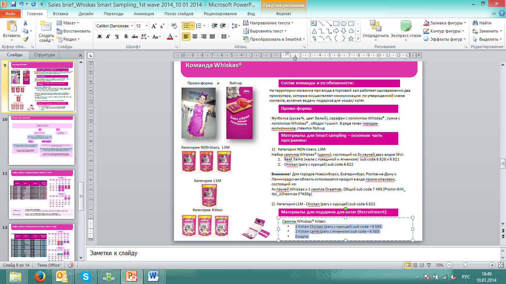Align text left in paragraph group
Image resolution: width=506 pixels, height=284 pixels.
click(x=186, y=36)
